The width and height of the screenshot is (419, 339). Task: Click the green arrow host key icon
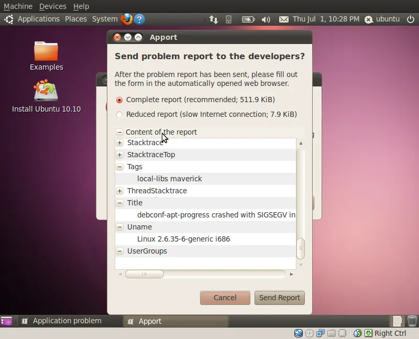tap(368, 333)
